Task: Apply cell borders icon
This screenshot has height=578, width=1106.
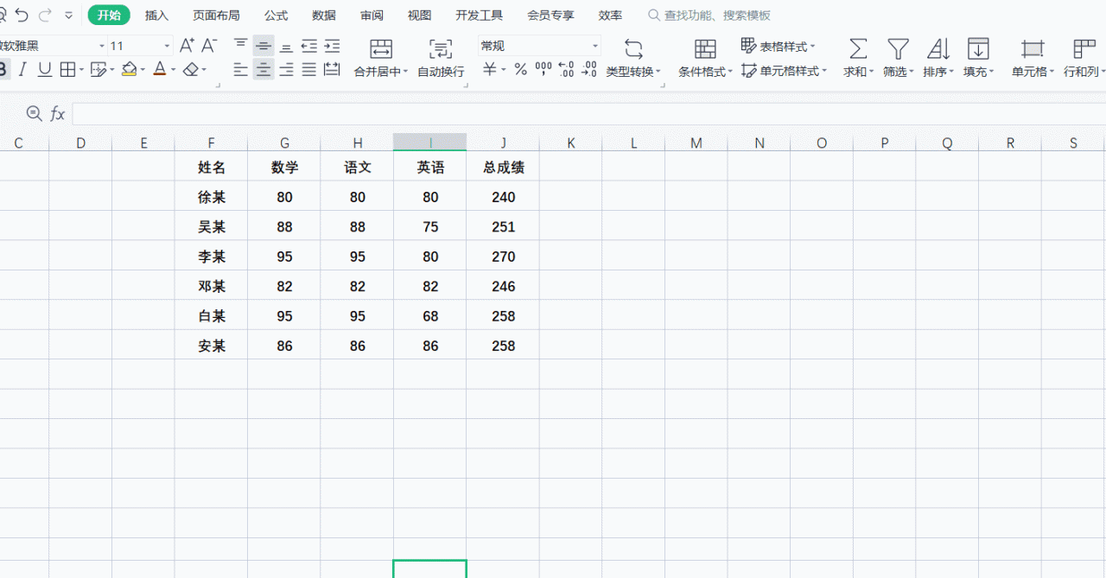Action: [x=66, y=70]
